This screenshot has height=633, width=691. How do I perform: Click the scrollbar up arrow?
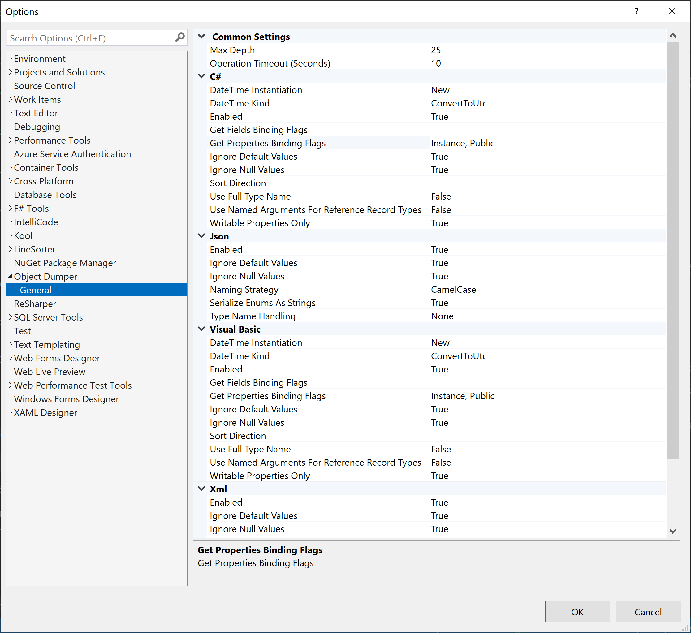[673, 35]
